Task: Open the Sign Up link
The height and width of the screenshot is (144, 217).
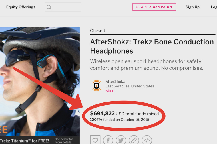Action: click(x=192, y=7)
